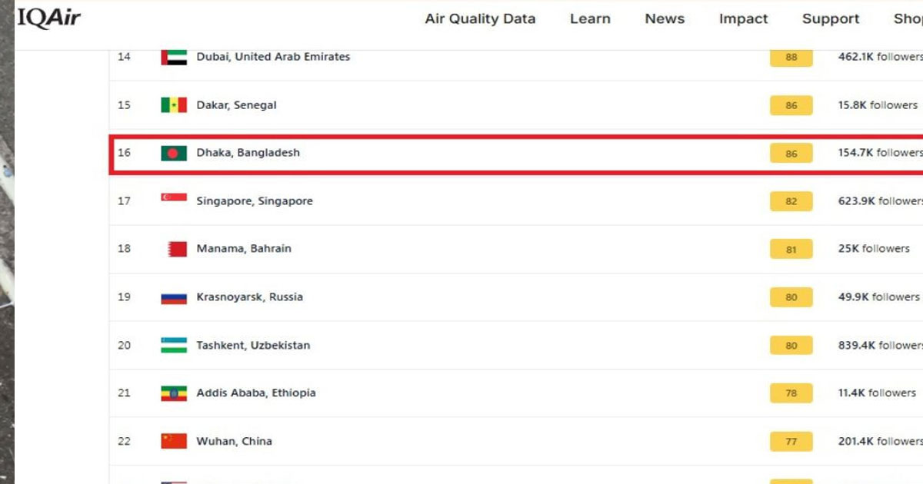Go to the News section
Viewport: 923px width, 484px height.
[x=665, y=19]
